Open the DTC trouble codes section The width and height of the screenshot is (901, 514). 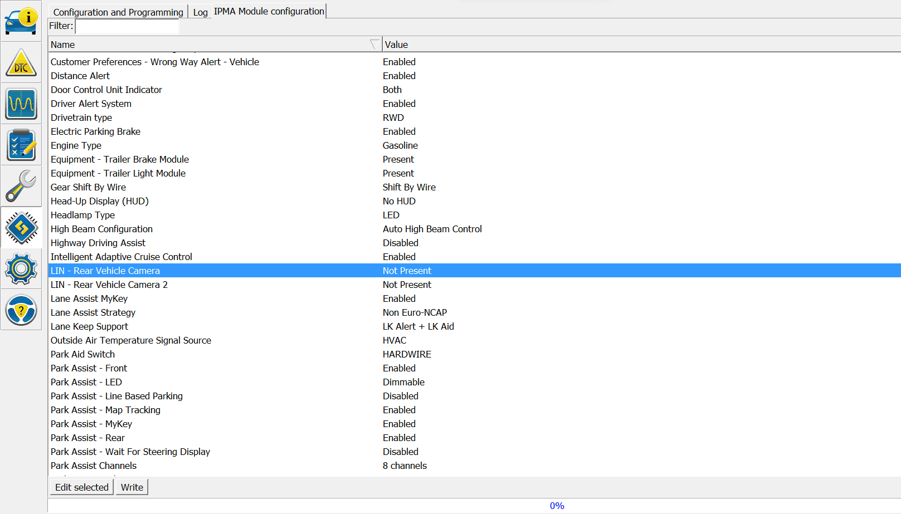coord(21,62)
